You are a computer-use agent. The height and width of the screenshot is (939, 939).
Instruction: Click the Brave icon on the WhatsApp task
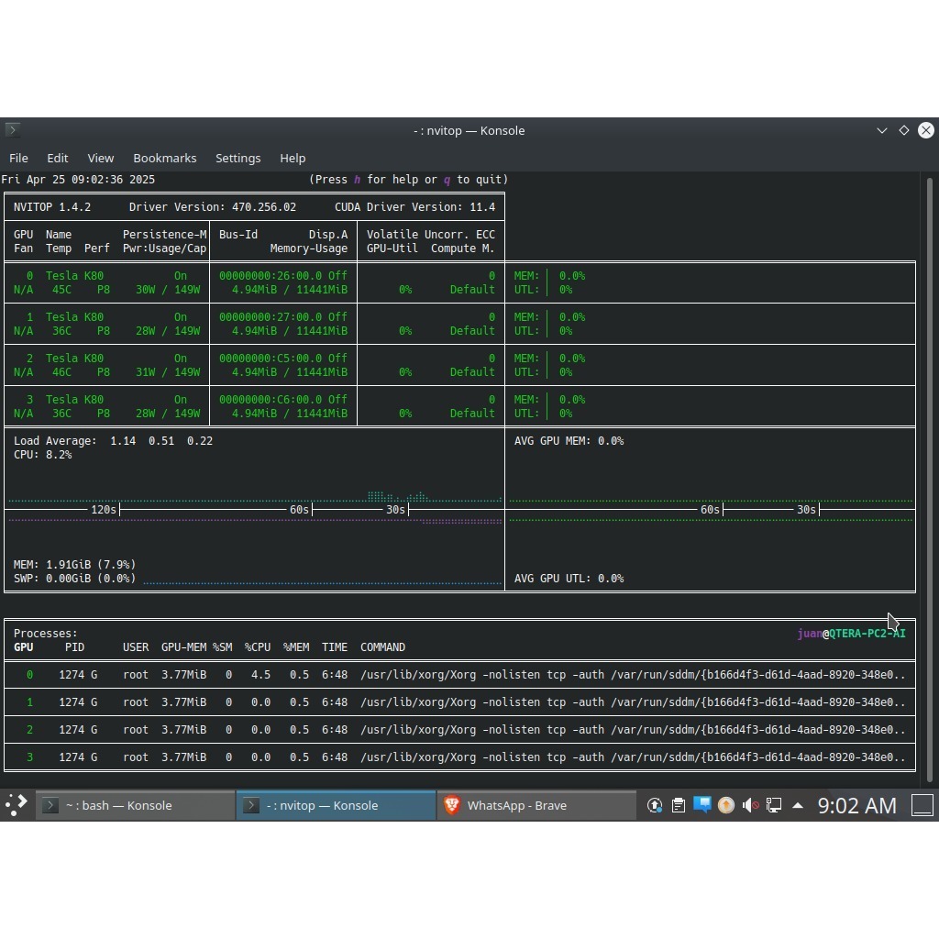click(452, 805)
